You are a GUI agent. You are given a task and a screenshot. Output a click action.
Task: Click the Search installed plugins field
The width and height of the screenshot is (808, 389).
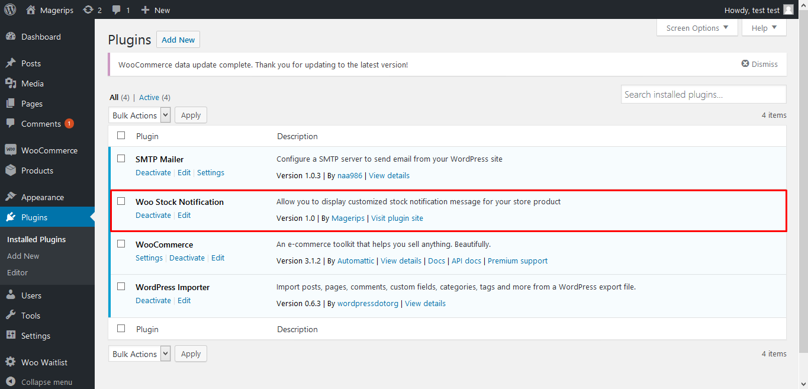703,95
